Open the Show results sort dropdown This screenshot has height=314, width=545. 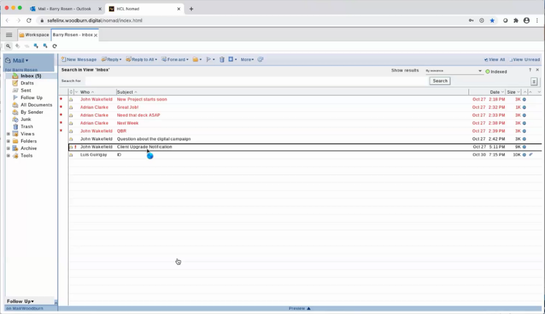pos(453,71)
